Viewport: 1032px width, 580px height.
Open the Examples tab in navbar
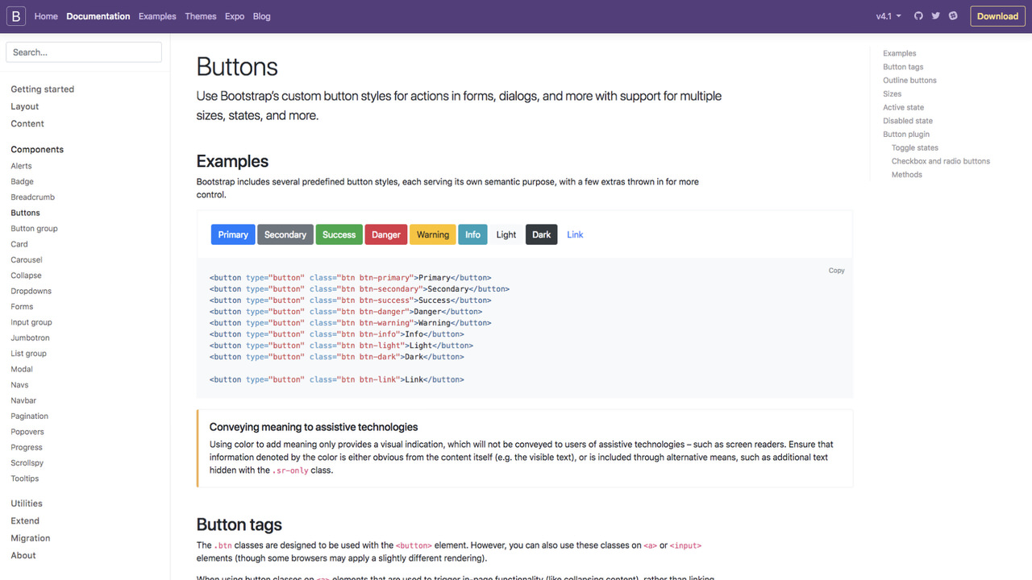coord(157,16)
